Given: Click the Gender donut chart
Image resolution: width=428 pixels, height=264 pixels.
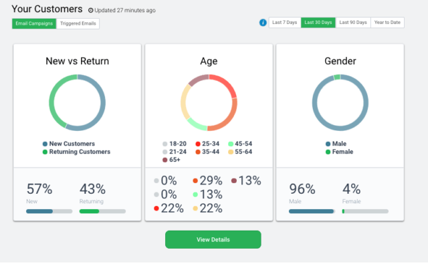Looking at the screenshot, I should pyautogui.click(x=340, y=102).
